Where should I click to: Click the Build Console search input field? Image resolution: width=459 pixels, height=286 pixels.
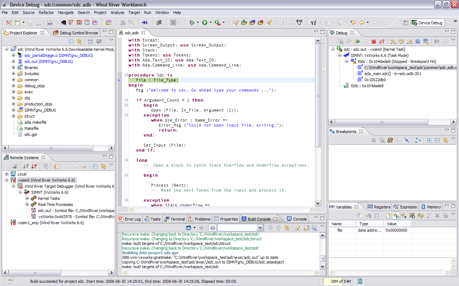coord(237,228)
